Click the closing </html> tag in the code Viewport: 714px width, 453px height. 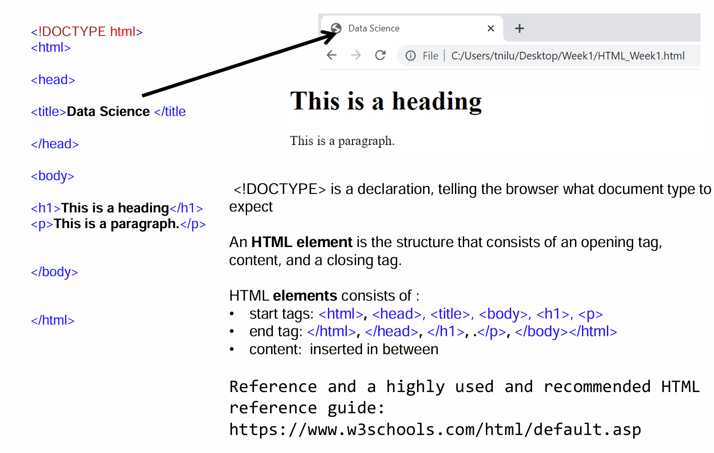[52, 320]
